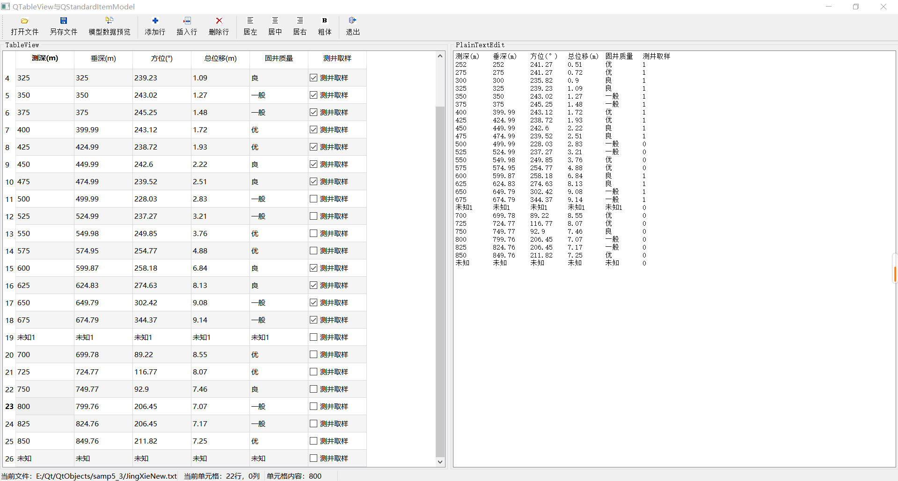Click the table scrollbar down arrow
This screenshot has height=481, width=898.
click(440, 462)
